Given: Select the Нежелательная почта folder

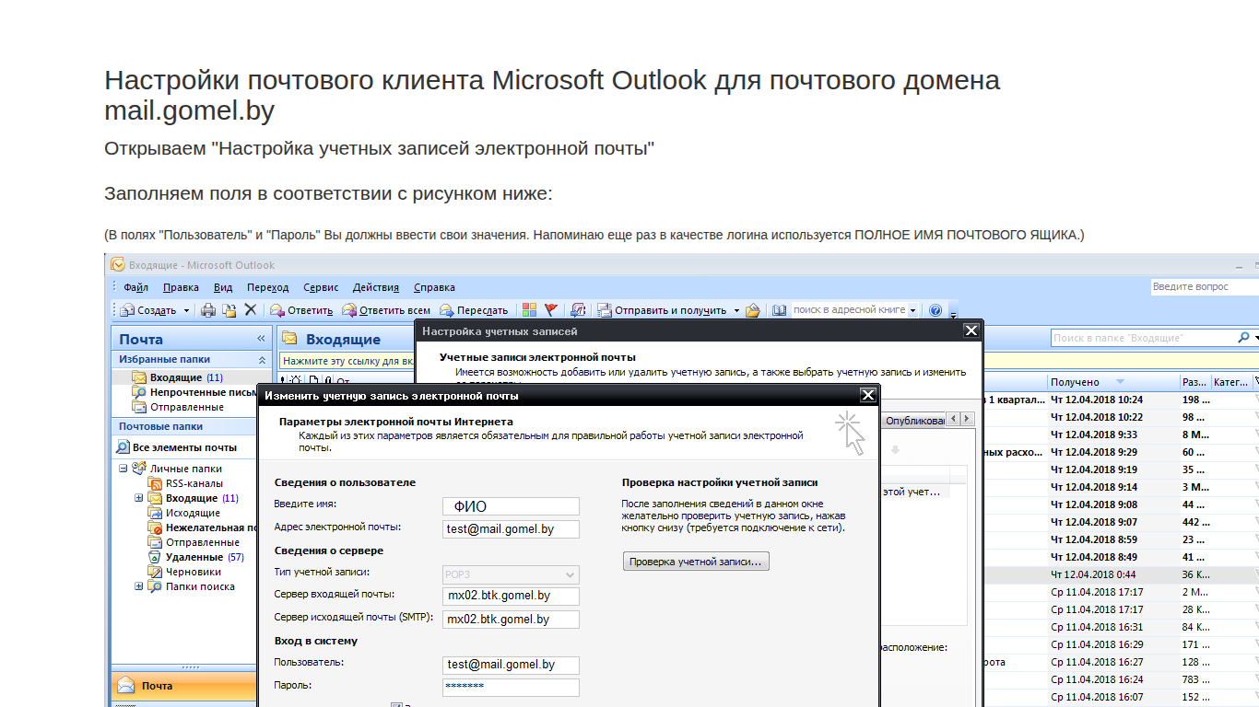Looking at the screenshot, I should (x=202, y=527).
